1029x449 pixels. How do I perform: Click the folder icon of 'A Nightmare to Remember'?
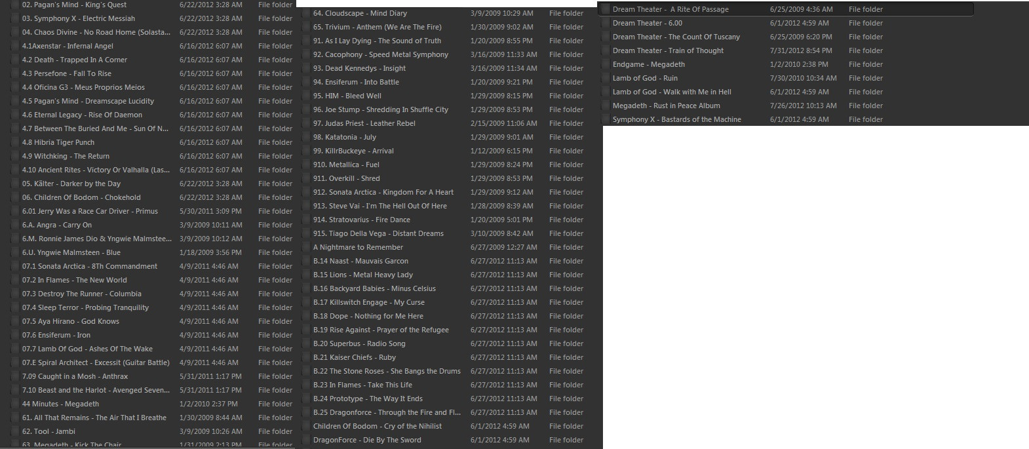306,247
